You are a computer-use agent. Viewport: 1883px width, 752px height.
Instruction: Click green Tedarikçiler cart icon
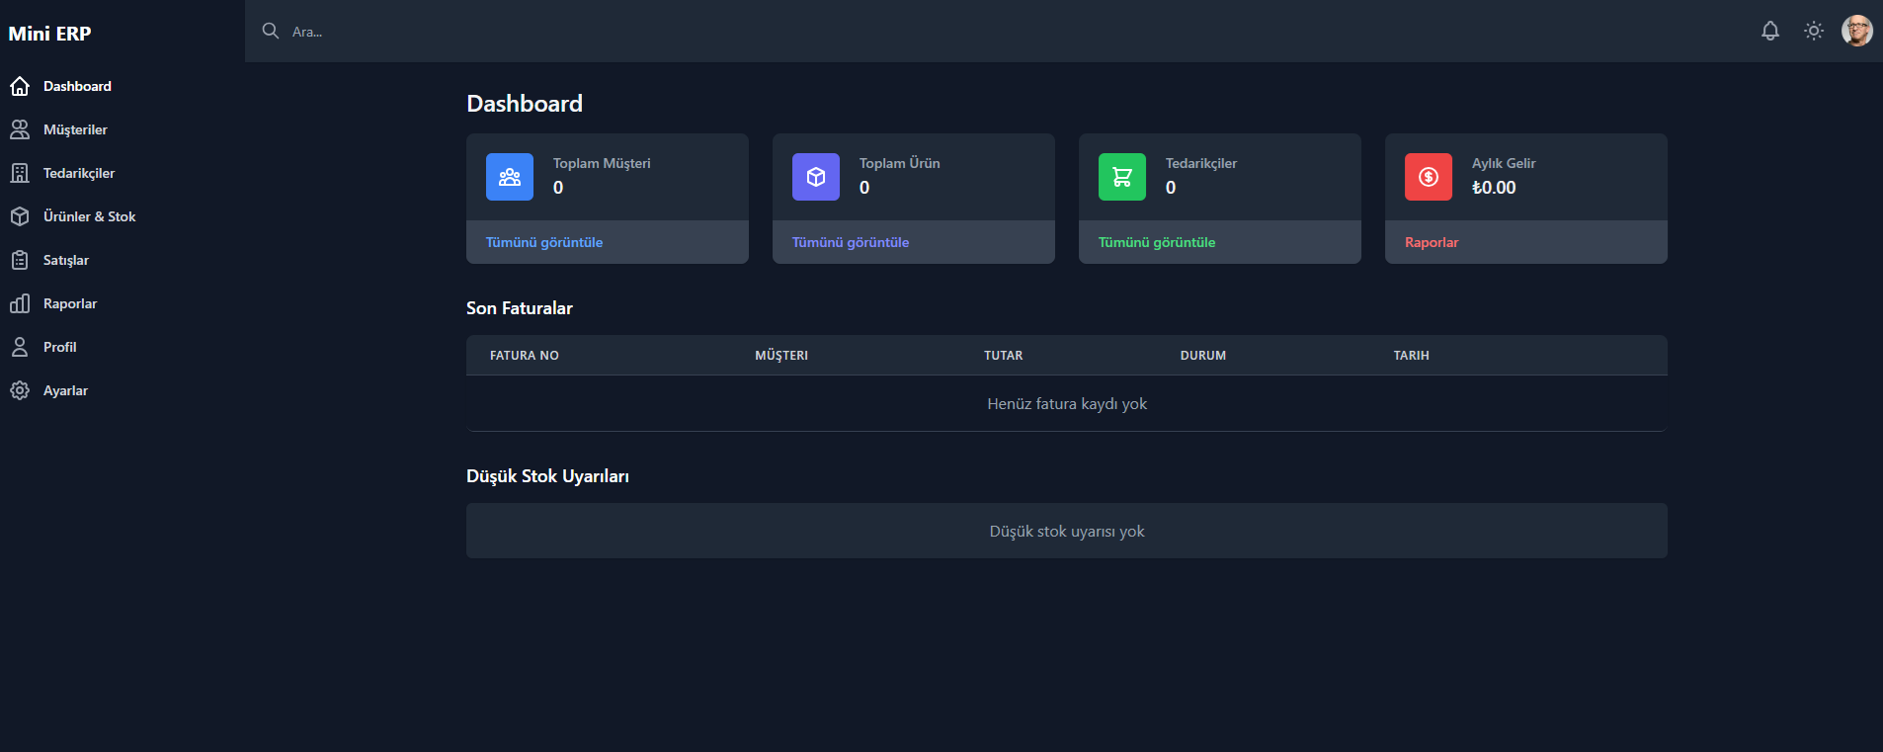pyautogui.click(x=1122, y=177)
